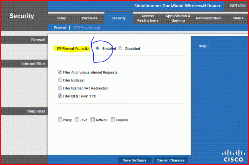Check the Filter Multicast box
Screen dimensions: 249x165
coord(60,80)
